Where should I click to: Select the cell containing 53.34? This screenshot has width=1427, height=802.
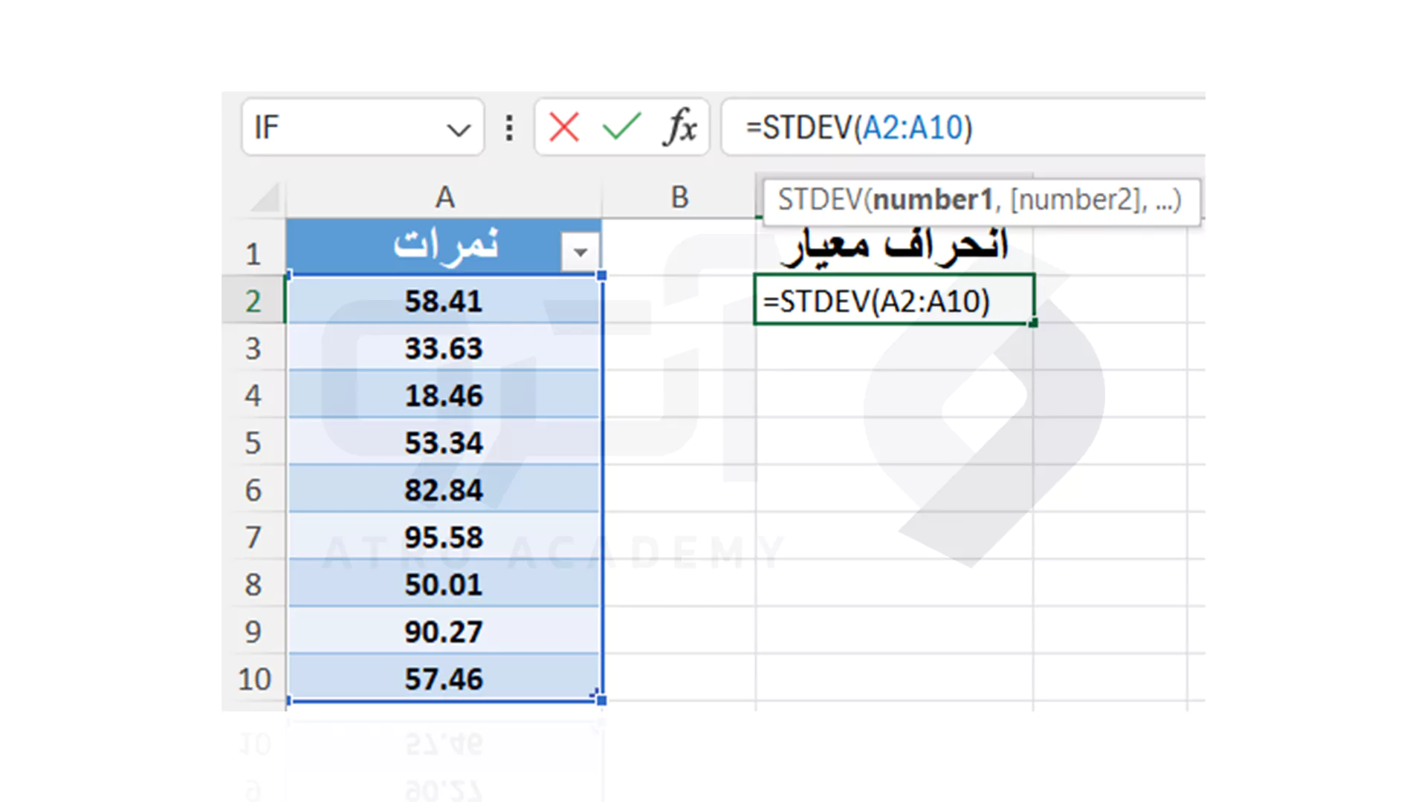tap(444, 443)
